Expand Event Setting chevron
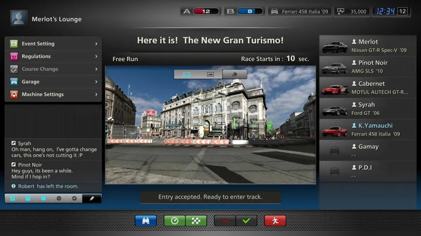This screenshot has height=236, width=421. (x=96, y=44)
